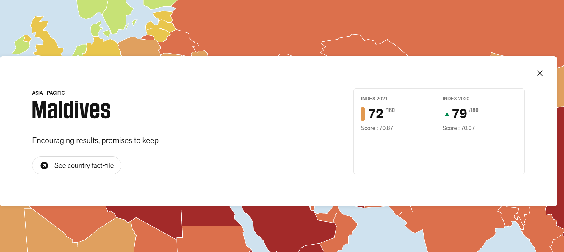The image size is (564, 252).
Task: Click the Asia - Pacific region label
Action: click(x=48, y=93)
